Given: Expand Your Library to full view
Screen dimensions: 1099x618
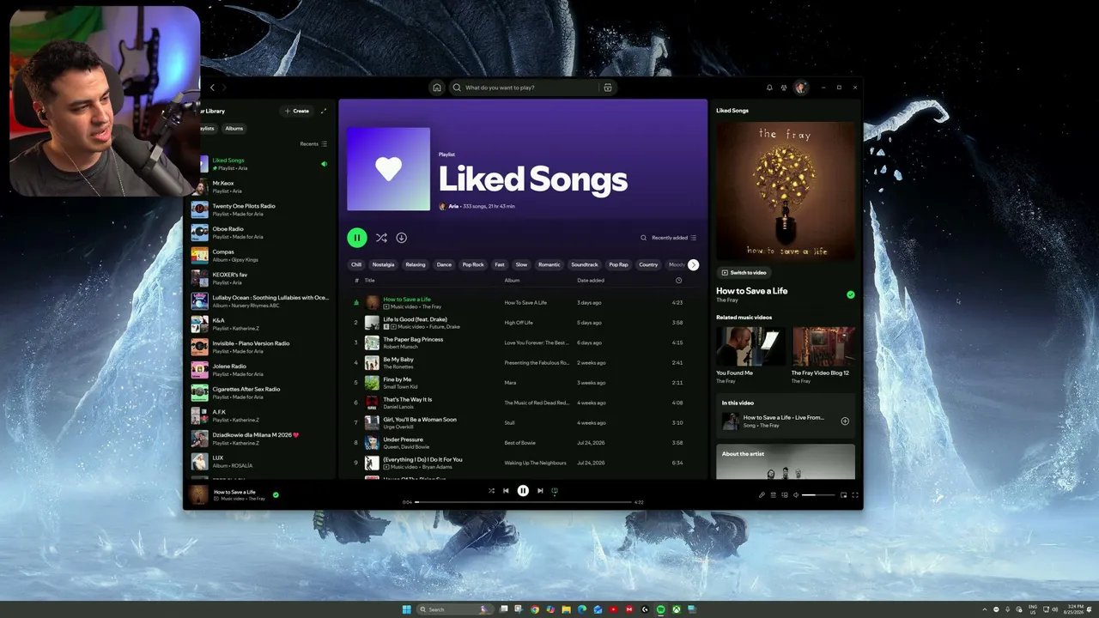Looking at the screenshot, I should click(x=324, y=111).
